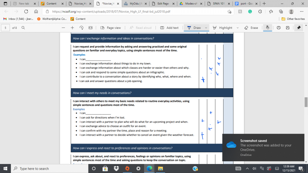Viewport: 308px width, 173px height.
Task: Click the PDF vertical scrollbar thumb
Action: point(306,102)
